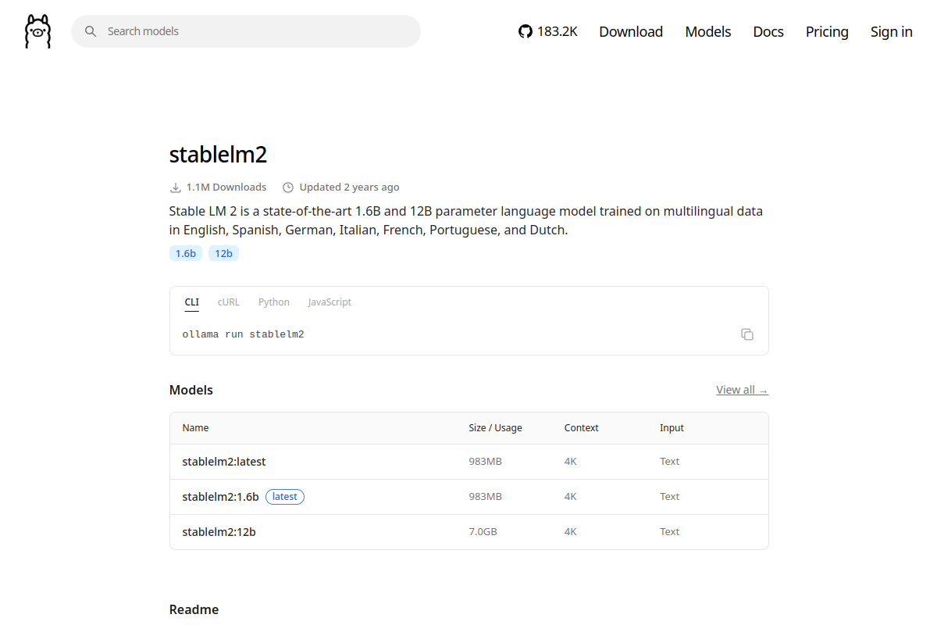Image resolution: width=937 pixels, height=625 pixels.
Task: Click the 'Input' column header
Action: click(672, 428)
